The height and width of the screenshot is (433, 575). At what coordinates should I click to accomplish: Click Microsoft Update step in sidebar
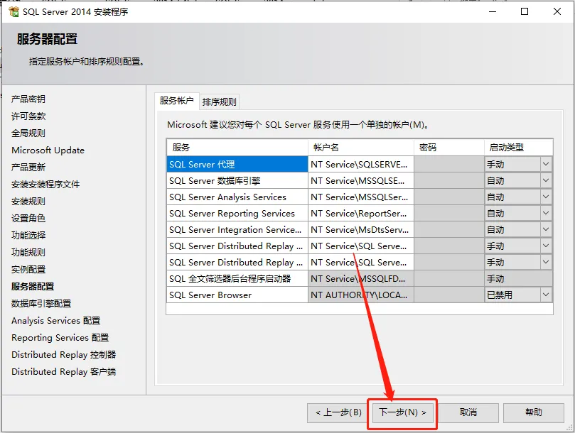pyautogui.click(x=48, y=150)
